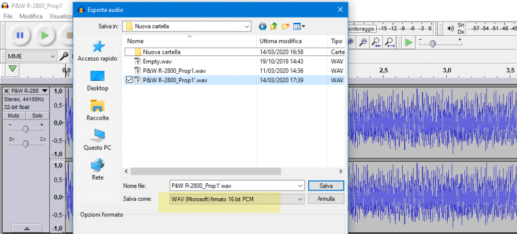Open Accesso rapido in the sidebar
Viewport: 517px width, 234px height.
(97, 51)
